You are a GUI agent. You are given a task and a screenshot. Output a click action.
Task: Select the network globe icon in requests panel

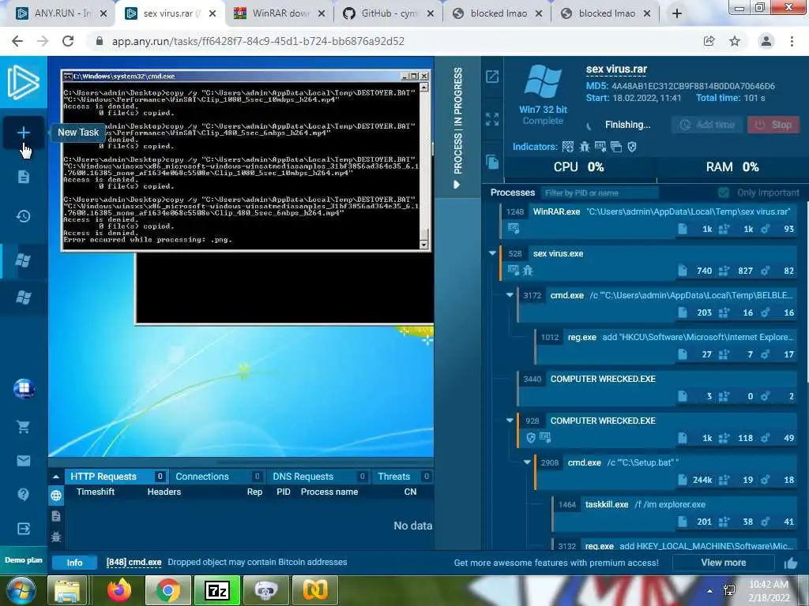pos(56,496)
